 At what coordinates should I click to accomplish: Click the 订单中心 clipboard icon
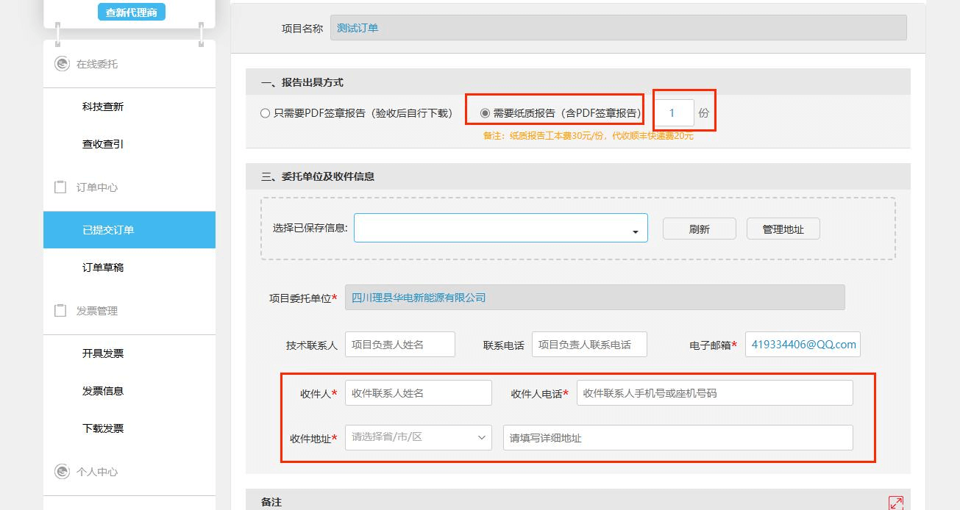(x=61, y=187)
